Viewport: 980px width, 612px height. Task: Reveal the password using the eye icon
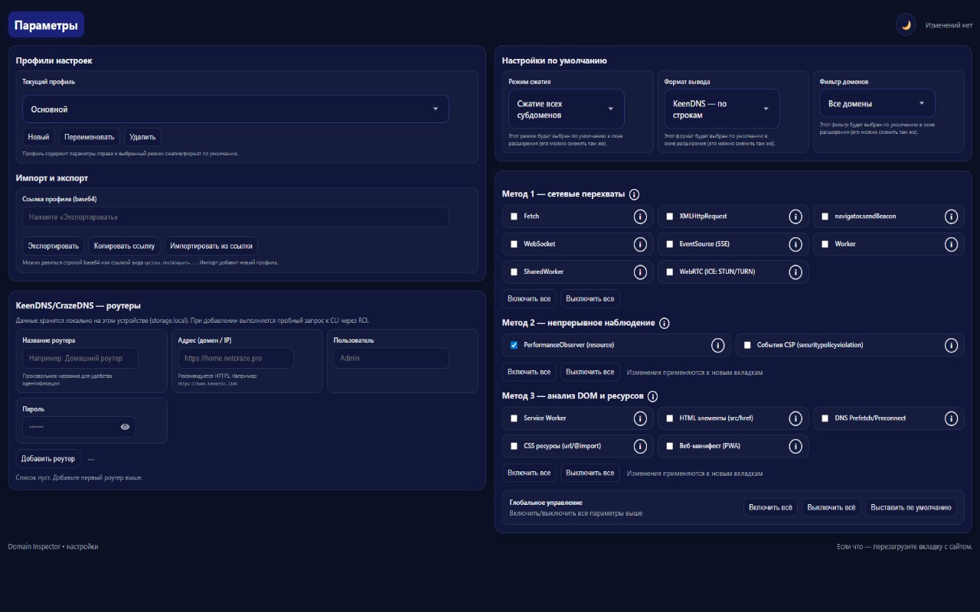(126, 426)
